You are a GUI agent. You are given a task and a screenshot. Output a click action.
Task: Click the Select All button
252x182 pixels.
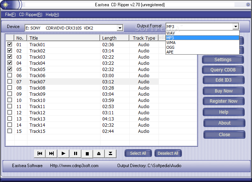pos(138,153)
